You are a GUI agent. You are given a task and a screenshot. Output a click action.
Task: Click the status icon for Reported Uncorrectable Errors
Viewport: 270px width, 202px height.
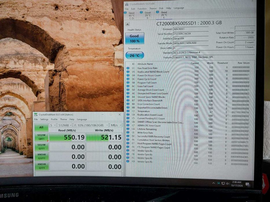(x=128, y=108)
